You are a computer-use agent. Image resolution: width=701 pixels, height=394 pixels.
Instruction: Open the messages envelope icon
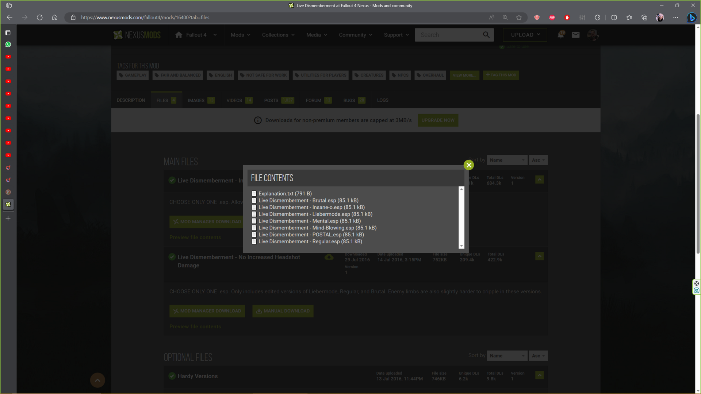click(x=576, y=35)
